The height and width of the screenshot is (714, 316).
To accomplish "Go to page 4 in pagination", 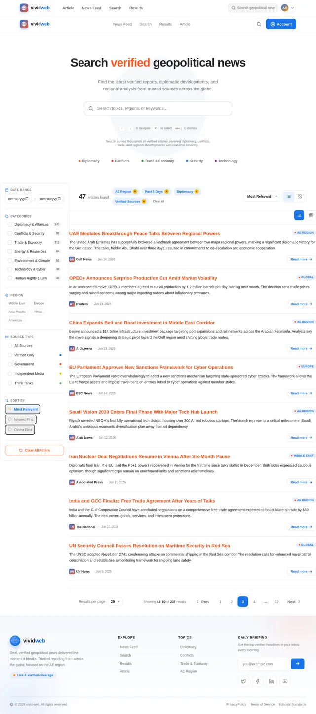I will pos(254,602).
